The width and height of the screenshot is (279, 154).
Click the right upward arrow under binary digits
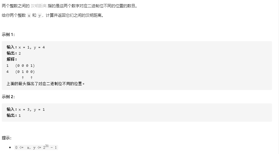(32, 77)
